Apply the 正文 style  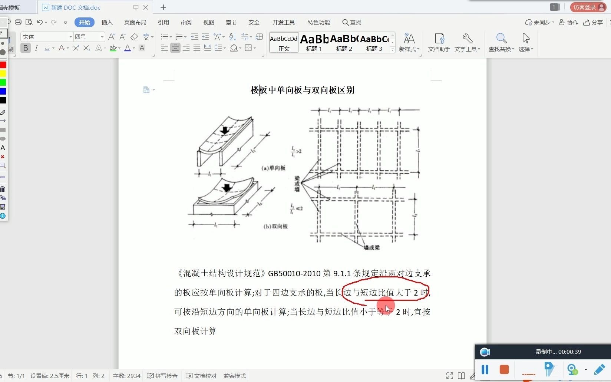(x=284, y=42)
